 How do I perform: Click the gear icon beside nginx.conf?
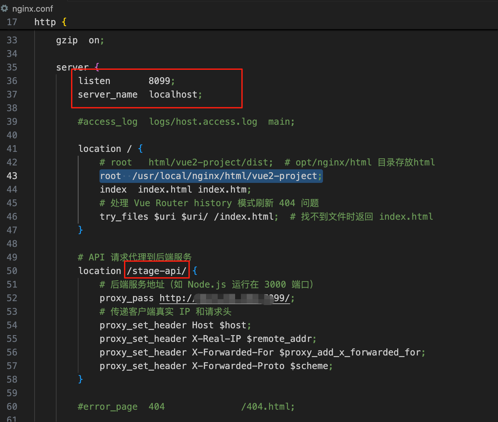[x=5, y=8]
